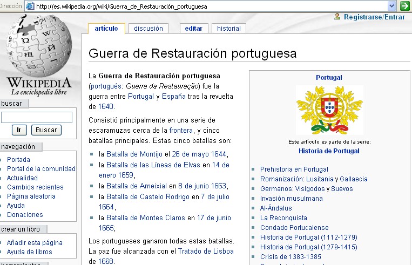Open Historia de Portugal (1279-1415) link
Viewport: 412px width, 265px height.
309,247
